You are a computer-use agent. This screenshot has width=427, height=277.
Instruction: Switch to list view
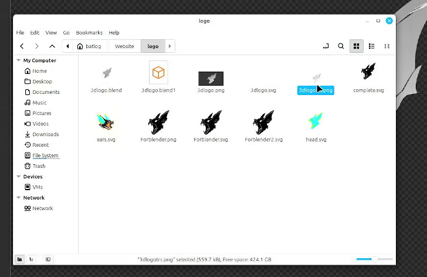371,46
